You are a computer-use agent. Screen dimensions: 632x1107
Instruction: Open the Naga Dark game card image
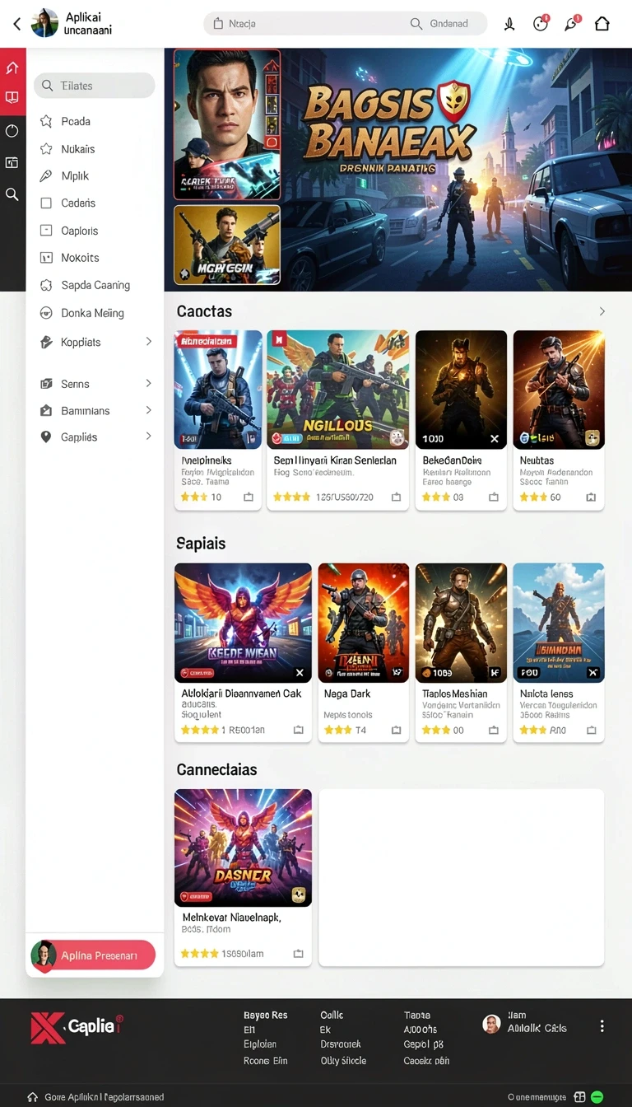click(364, 623)
